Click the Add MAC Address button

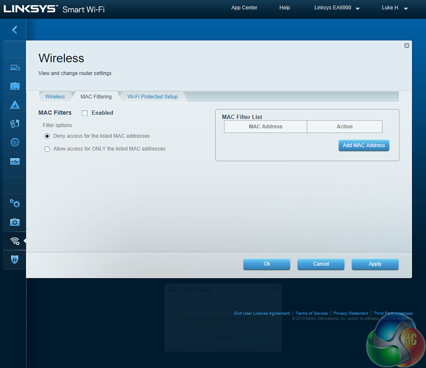pyautogui.click(x=364, y=146)
